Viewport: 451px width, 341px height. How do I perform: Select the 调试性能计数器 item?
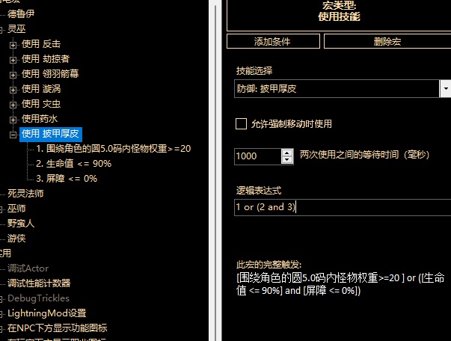tap(39, 283)
